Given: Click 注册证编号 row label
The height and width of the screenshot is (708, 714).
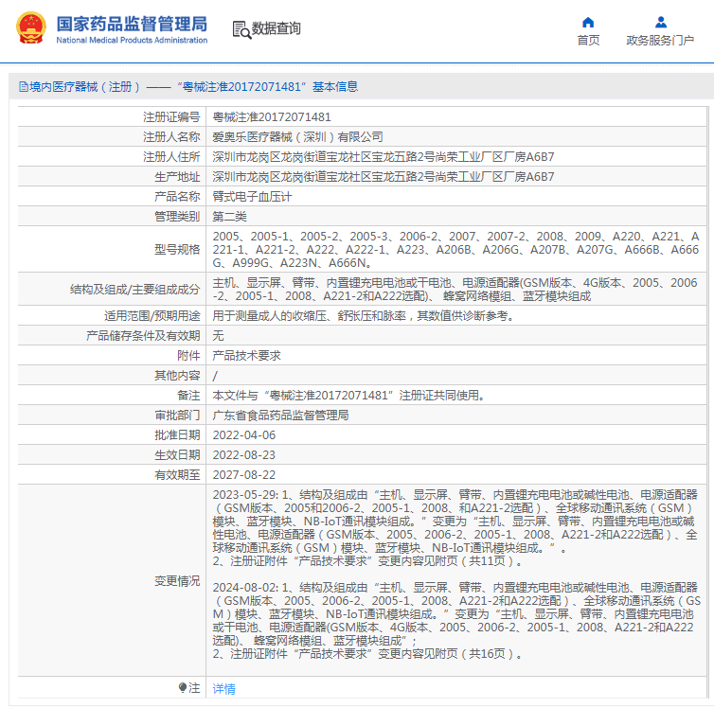Looking at the screenshot, I should pyautogui.click(x=171, y=117).
